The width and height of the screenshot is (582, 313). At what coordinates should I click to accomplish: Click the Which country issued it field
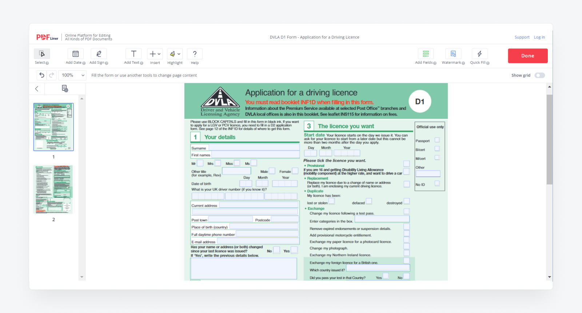pyautogui.click(x=378, y=268)
